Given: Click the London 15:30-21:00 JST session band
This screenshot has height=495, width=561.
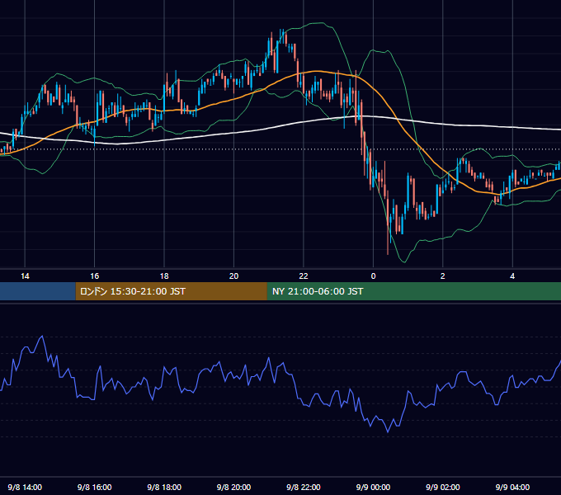Looking at the screenshot, I should pos(171,291).
